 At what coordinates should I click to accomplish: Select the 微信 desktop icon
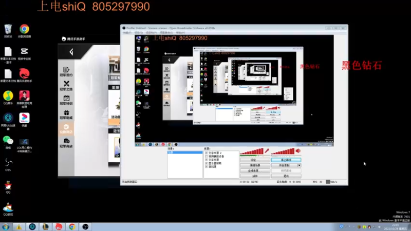(8, 142)
